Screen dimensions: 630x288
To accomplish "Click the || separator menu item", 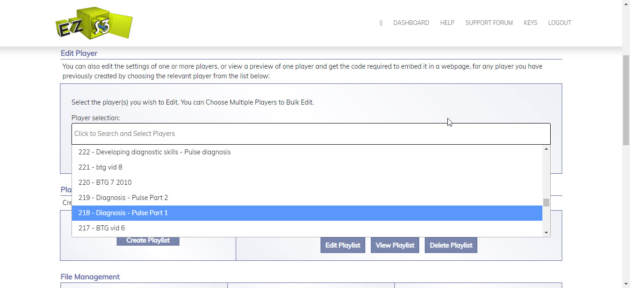I will [381, 23].
